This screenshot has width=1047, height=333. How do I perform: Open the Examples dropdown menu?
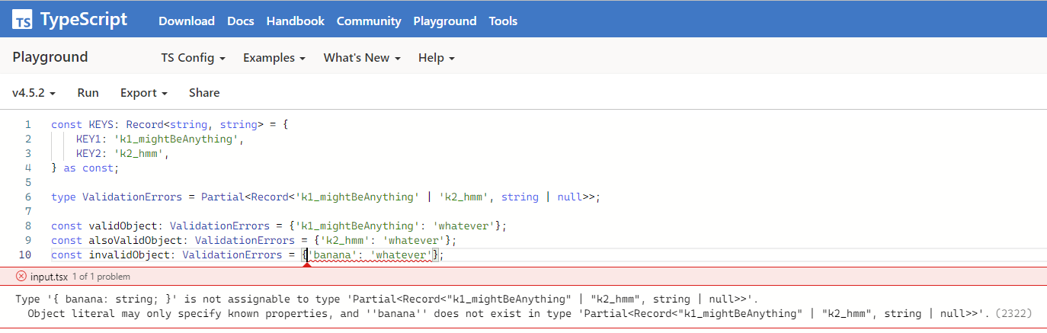click(274, 58)
